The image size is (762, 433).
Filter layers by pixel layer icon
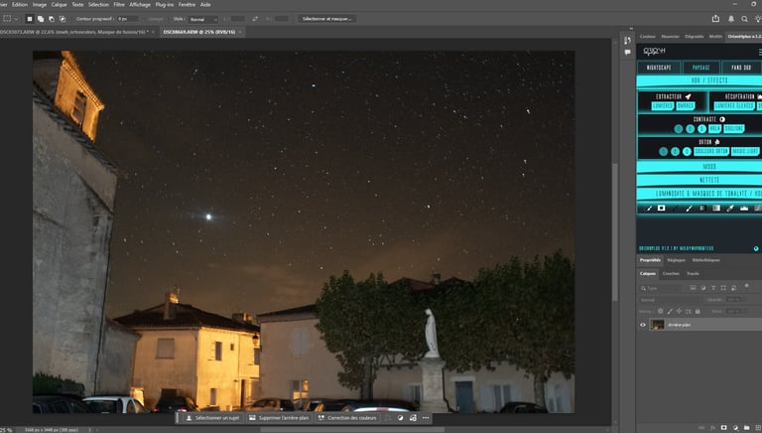point(693,288)
